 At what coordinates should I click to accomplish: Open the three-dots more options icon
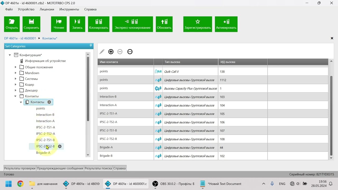pyautogui.click(x=130, y=52)
